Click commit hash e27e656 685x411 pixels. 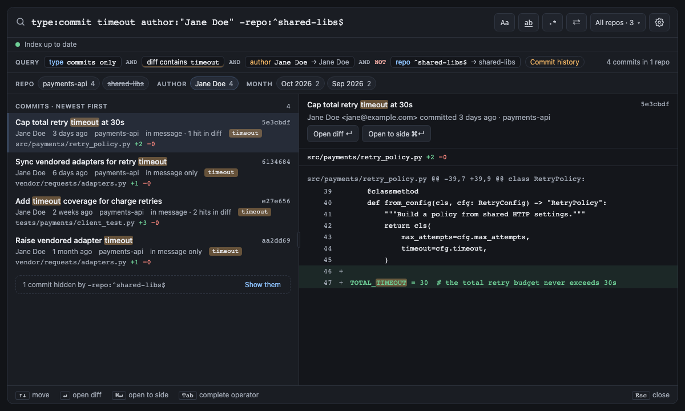tap(276, 202)
